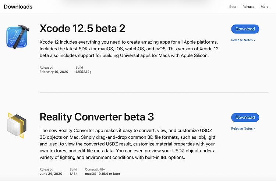Click Reality Converter build number 1A34
This screenshot has height=181, width=276.
tap(74, 174)
